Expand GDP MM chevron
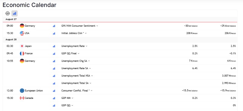 pyautogui.click(x=72, y=98)
